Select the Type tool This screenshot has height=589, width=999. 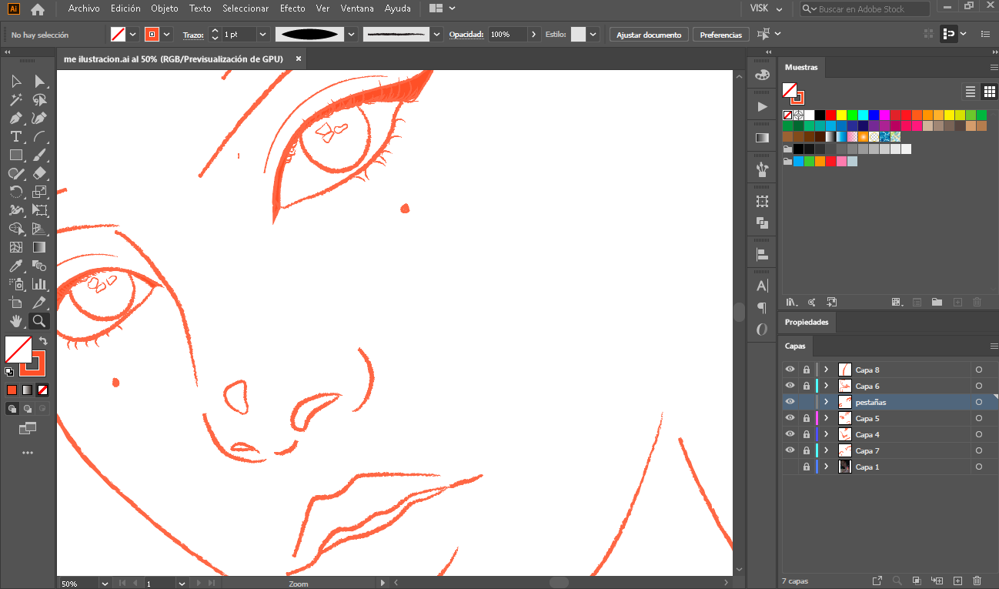(x=16, y=136)
